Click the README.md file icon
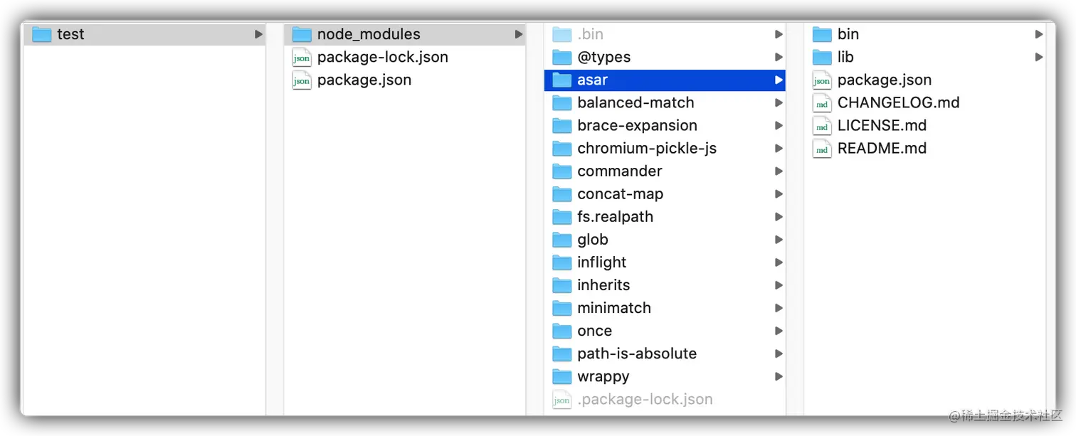 pyautogui.click(x=822, y=149)
